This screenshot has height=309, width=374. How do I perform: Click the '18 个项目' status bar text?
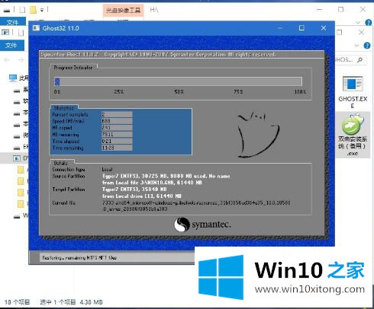[x=17, y=302]
